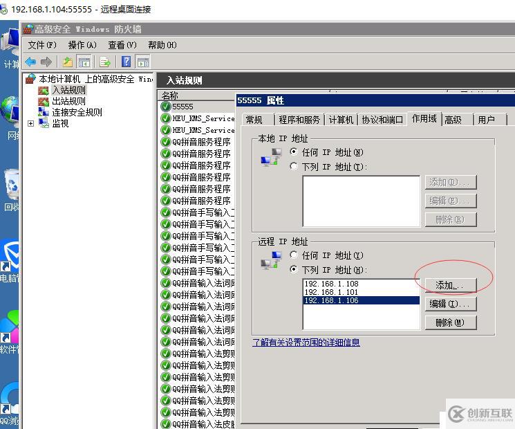Click the Forward arrow toolbar icon
Image resolution: width=515 pixels, height=429 pixels.
click(x=46, y=62)
